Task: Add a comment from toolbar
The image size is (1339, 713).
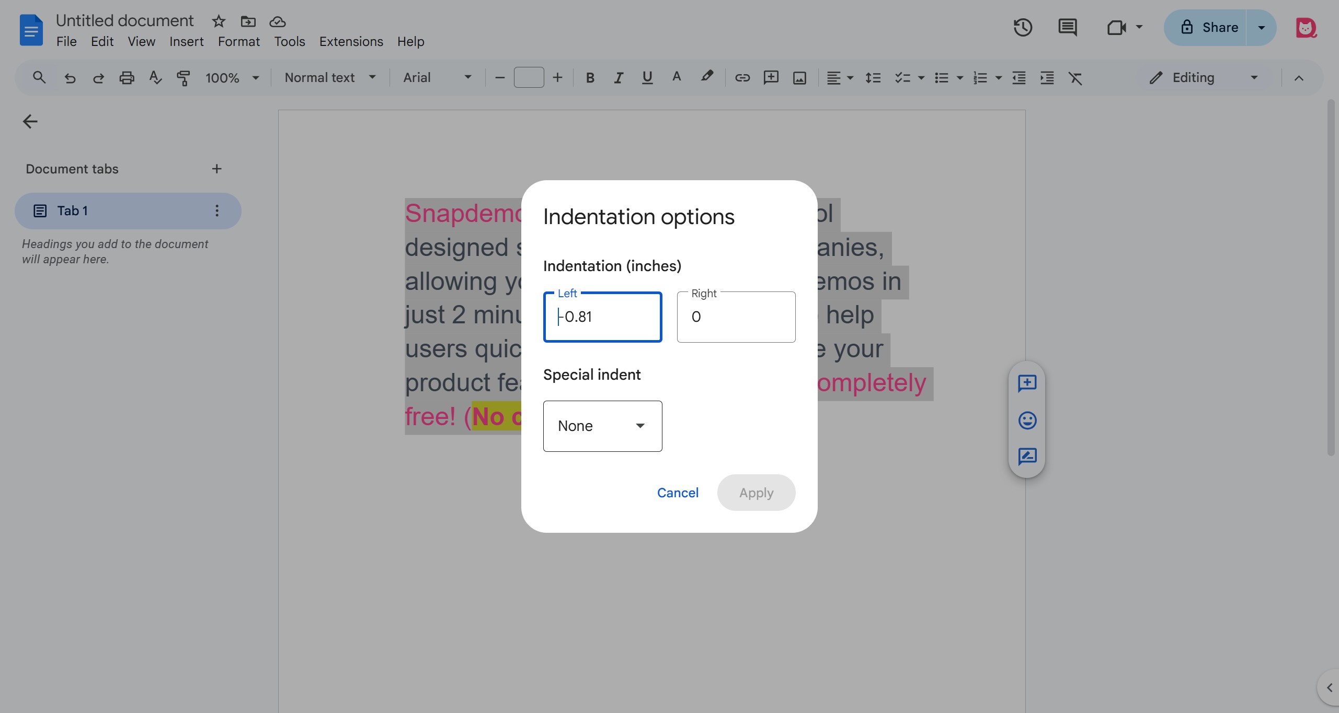Action: coord(771,78)
